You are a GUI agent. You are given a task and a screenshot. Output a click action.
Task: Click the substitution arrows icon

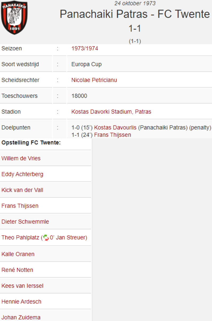tap(46, 238)
